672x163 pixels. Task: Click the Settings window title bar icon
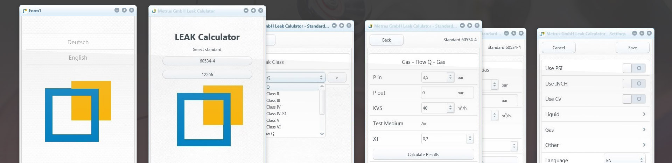[x=542, y=34]
